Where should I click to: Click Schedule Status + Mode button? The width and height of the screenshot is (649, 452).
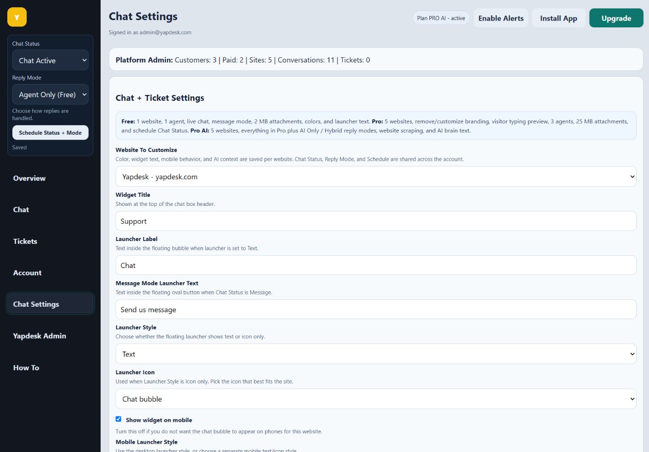coord(50,133)
